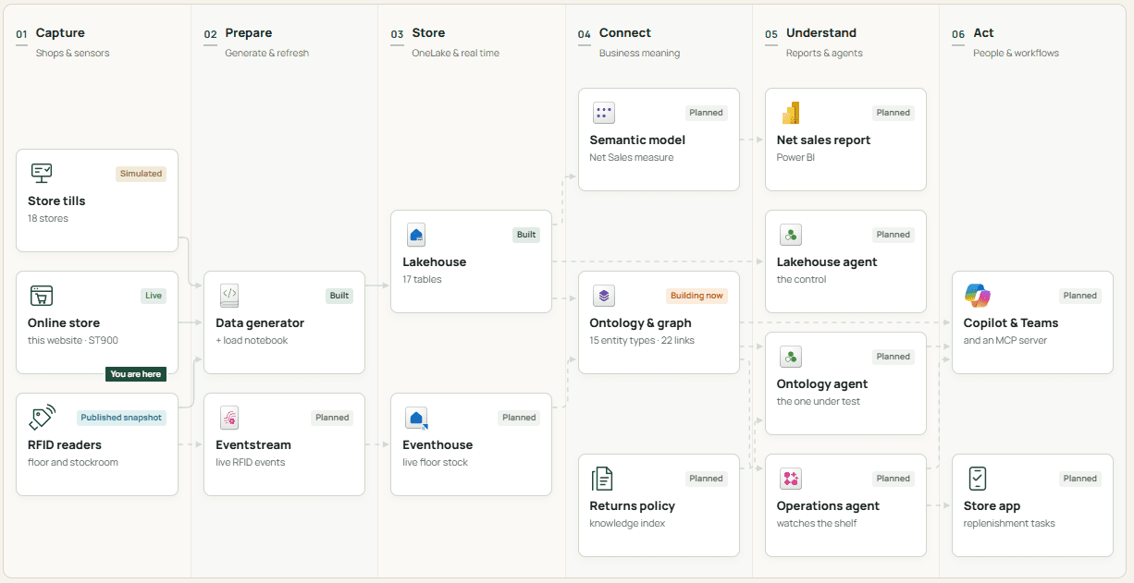Click the Planned badge on Returns policy
This screenshot has height=583, width=1134.
coord(706,479)
